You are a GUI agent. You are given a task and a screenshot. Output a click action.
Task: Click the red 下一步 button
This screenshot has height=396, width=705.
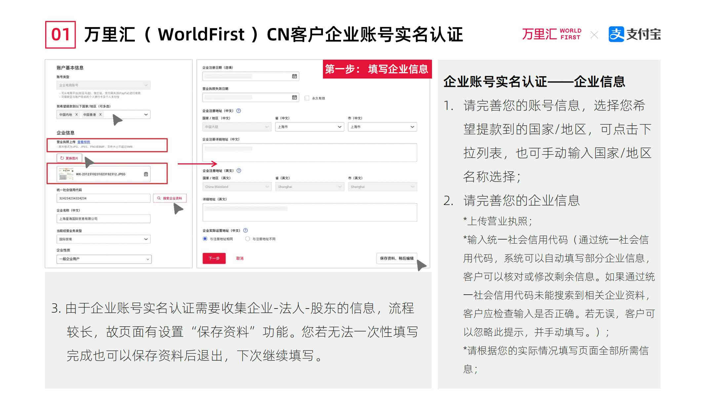[214, 258]
